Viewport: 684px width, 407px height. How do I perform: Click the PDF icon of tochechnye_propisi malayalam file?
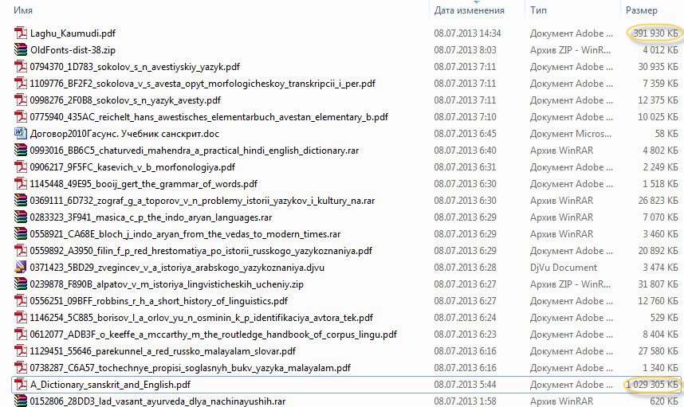[x=21, y=368]
